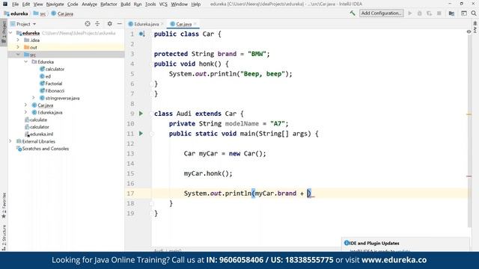This screenshot has height=269, width=479.
Task: Click the run gutter arrow on line 9
Action: point(141,114)
